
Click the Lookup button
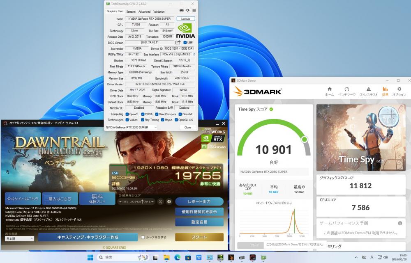186,18
